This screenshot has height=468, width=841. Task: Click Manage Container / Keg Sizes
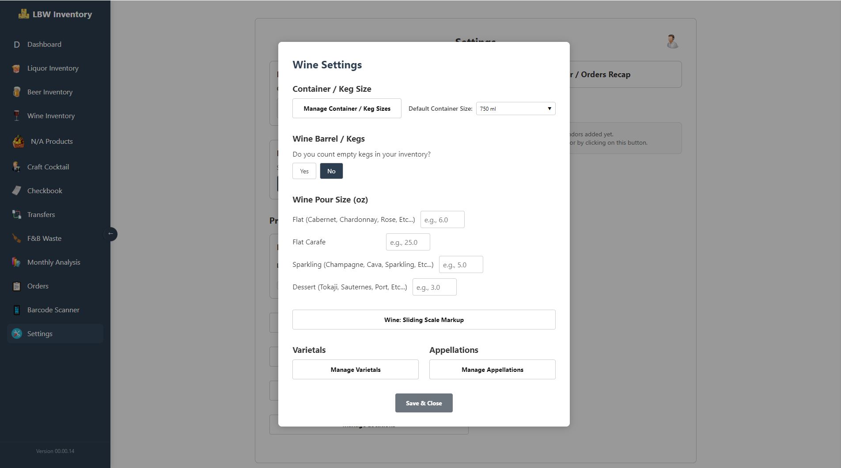347,109
